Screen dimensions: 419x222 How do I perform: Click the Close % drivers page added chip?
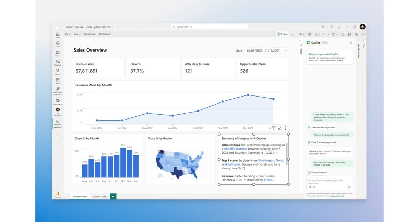coord(322,142)
